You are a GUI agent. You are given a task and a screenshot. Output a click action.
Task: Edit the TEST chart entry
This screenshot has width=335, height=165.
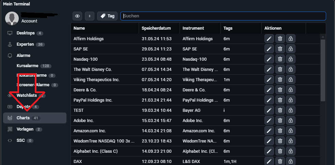269,110
